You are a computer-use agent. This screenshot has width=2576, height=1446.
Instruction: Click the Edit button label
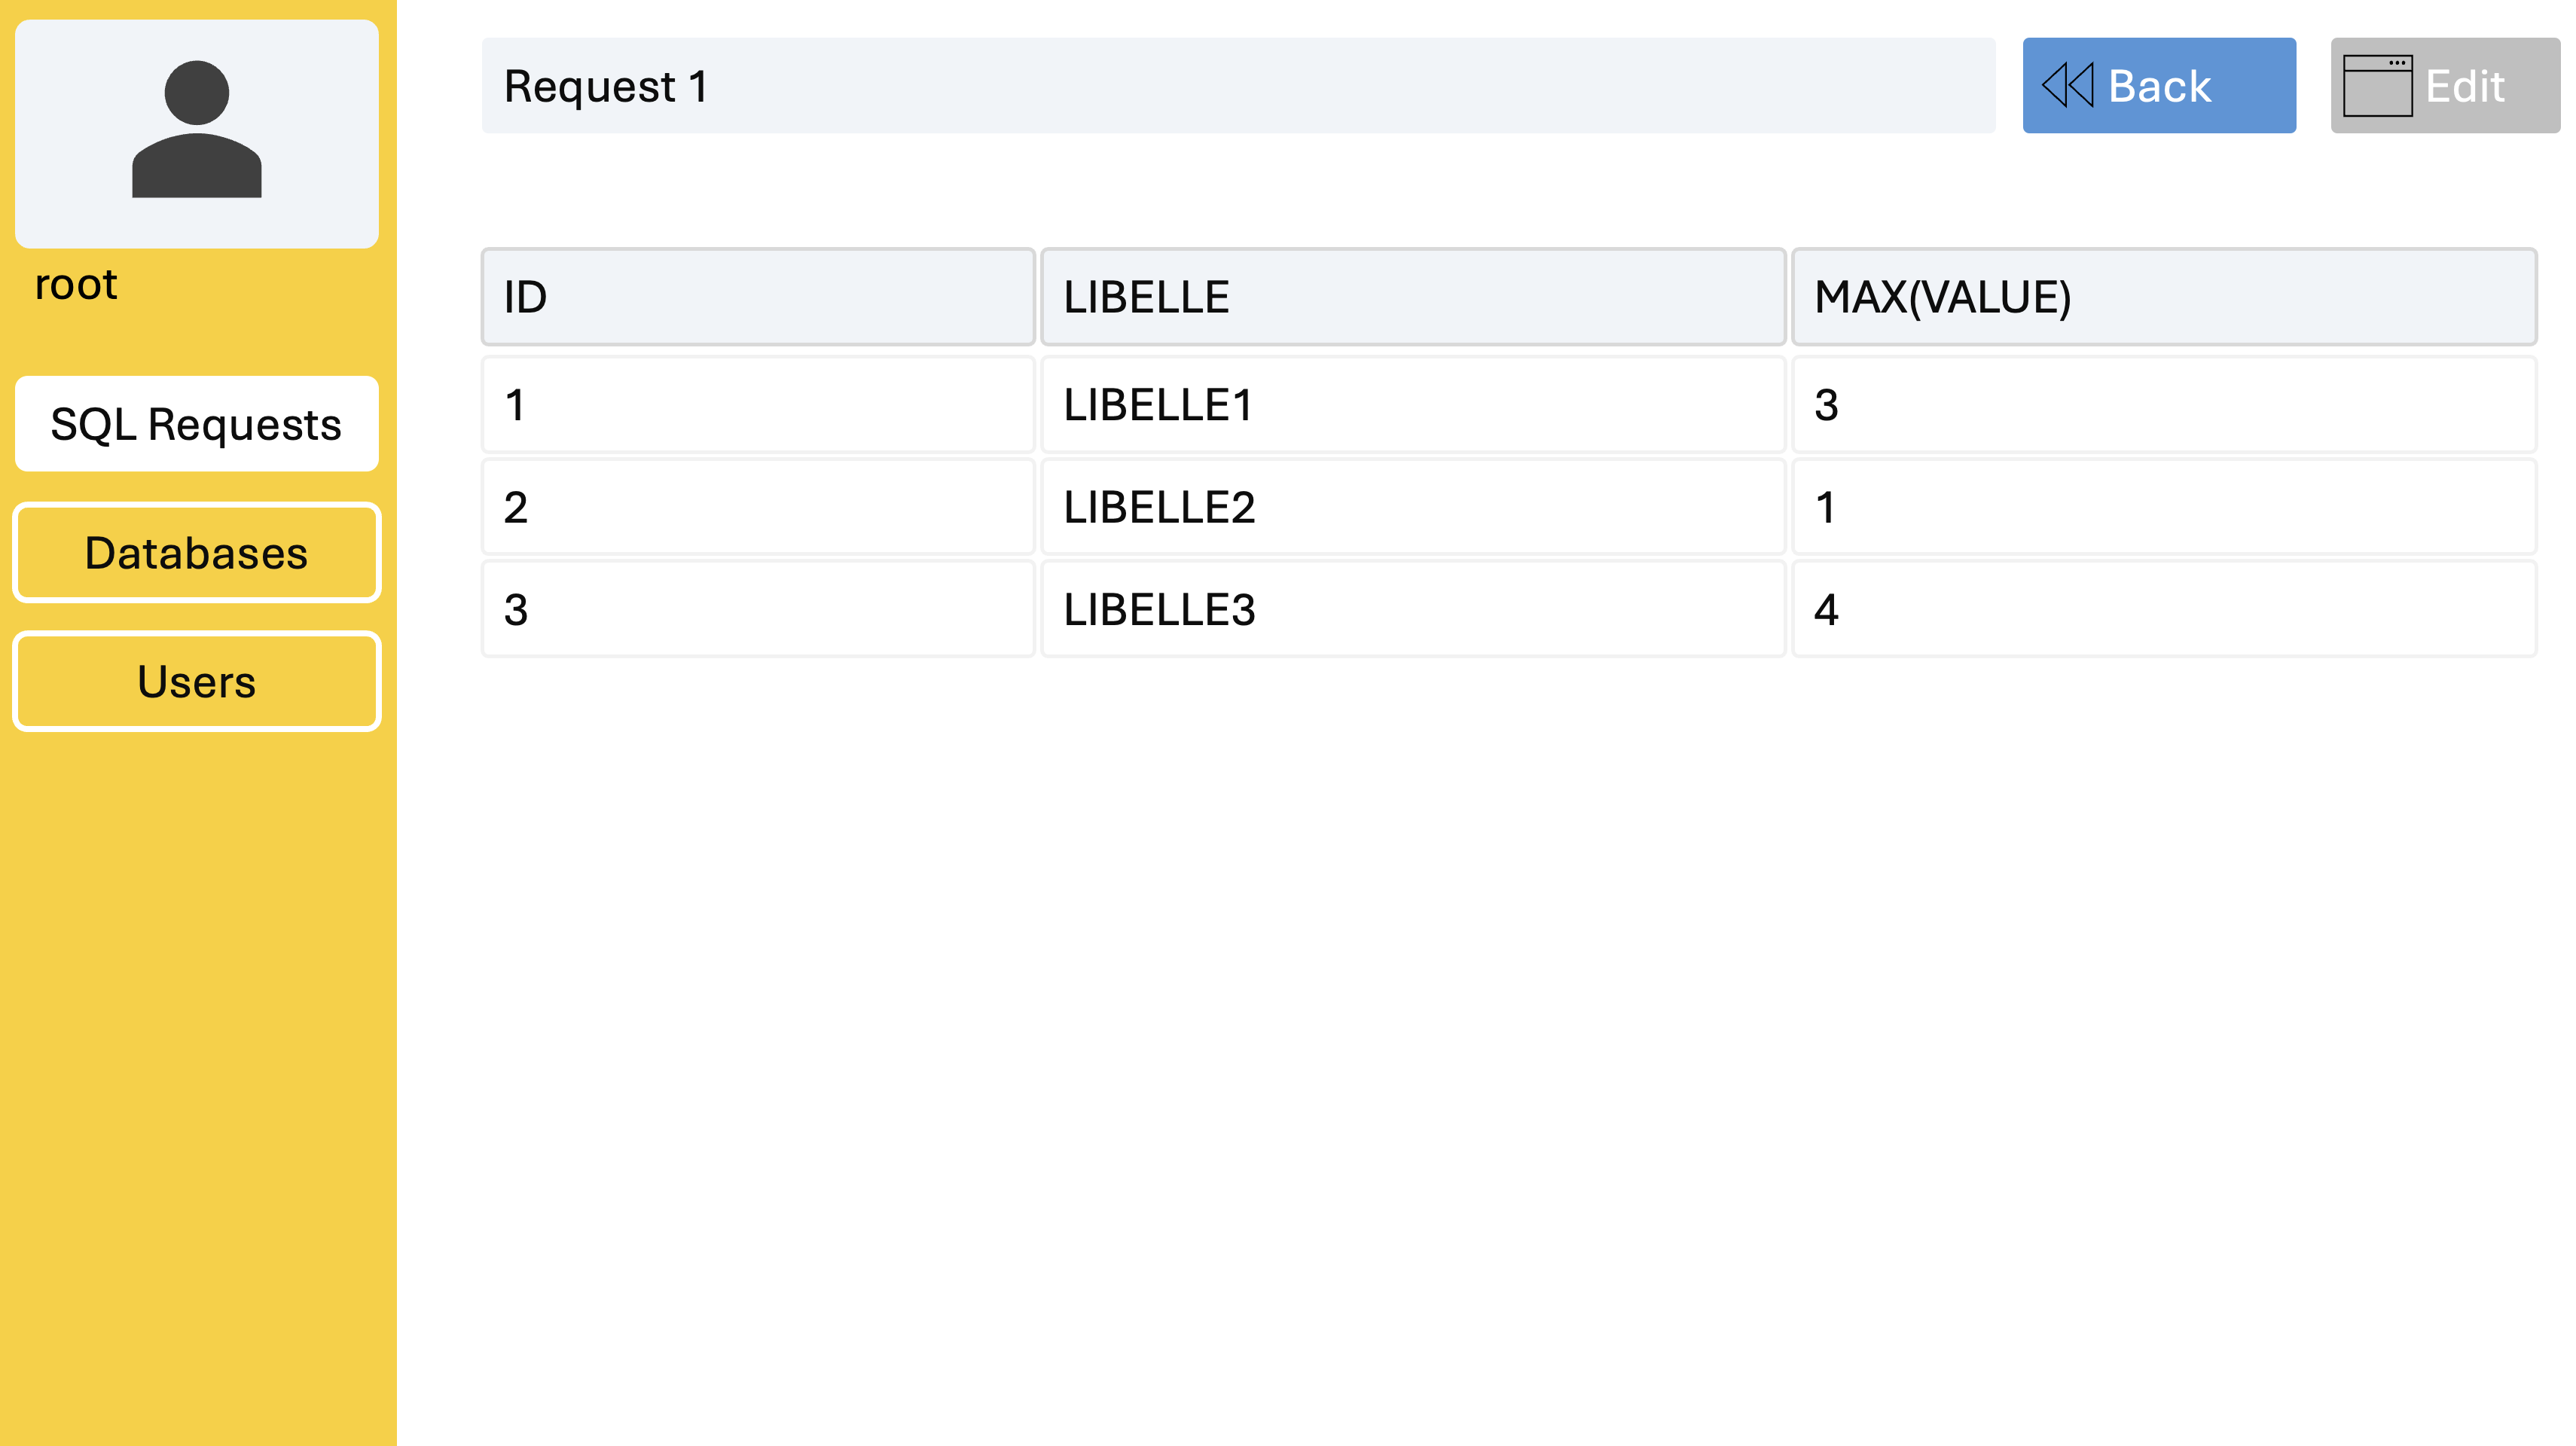click(2465, 86)
